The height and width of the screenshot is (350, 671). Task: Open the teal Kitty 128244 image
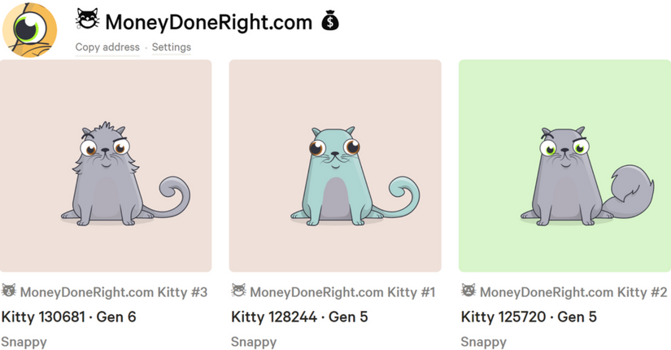pyautogui.click(x=335, y=166)
